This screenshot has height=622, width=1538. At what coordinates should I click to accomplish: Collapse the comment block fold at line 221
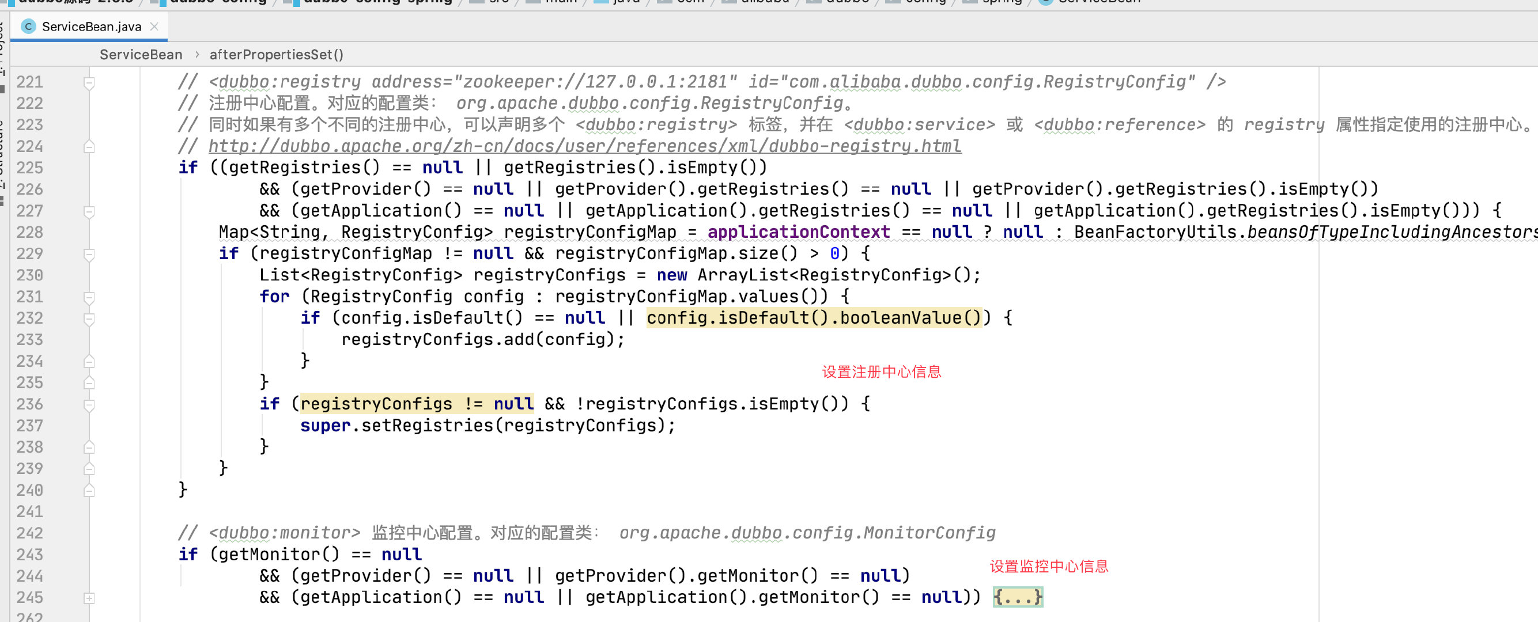(x=89, y=82)
